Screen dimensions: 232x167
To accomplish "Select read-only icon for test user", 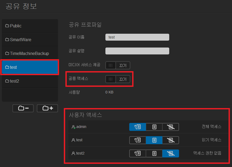I will pos(154,140).
